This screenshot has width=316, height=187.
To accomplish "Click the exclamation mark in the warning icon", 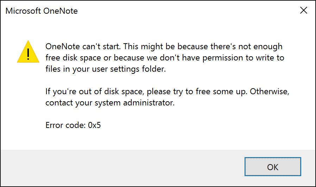I will tap(28, 53).
